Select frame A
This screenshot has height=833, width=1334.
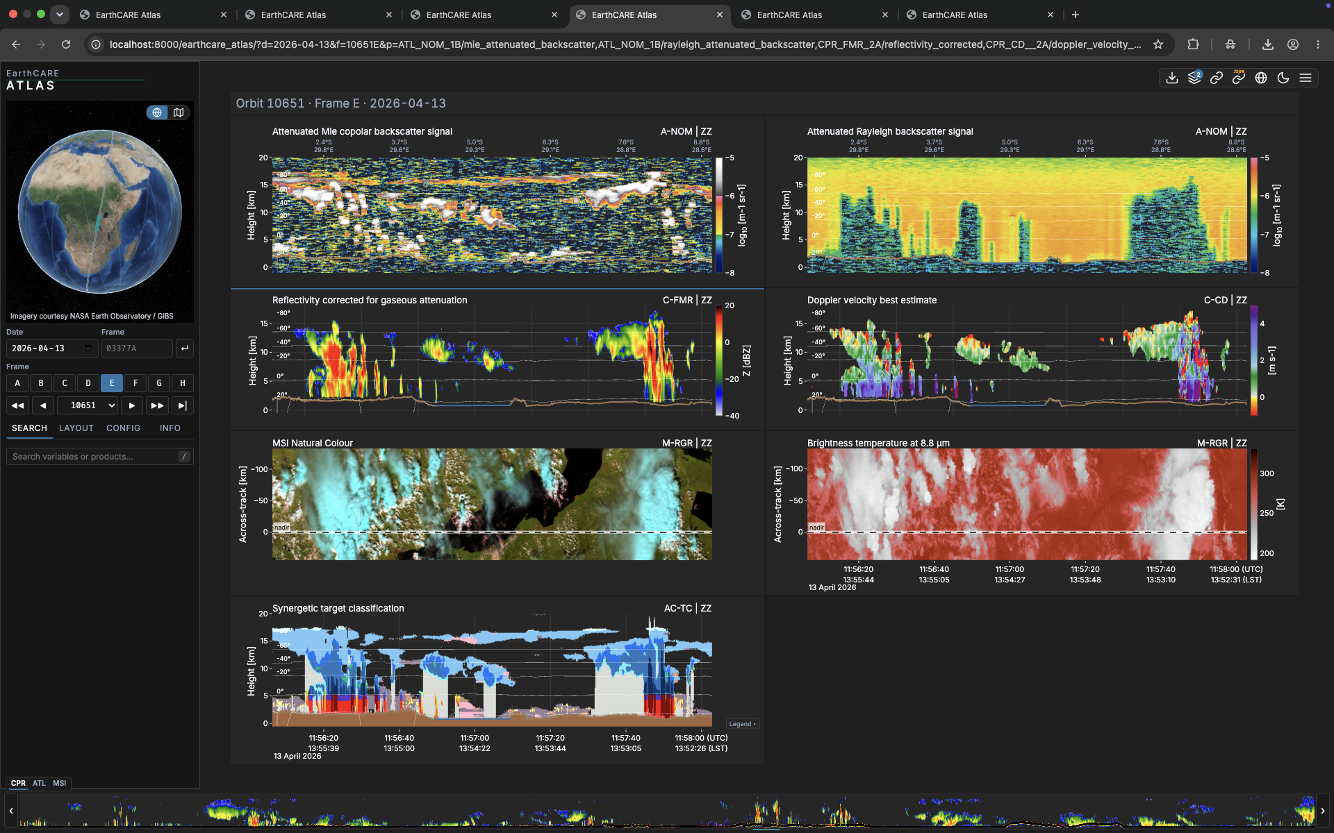point(17,383)
